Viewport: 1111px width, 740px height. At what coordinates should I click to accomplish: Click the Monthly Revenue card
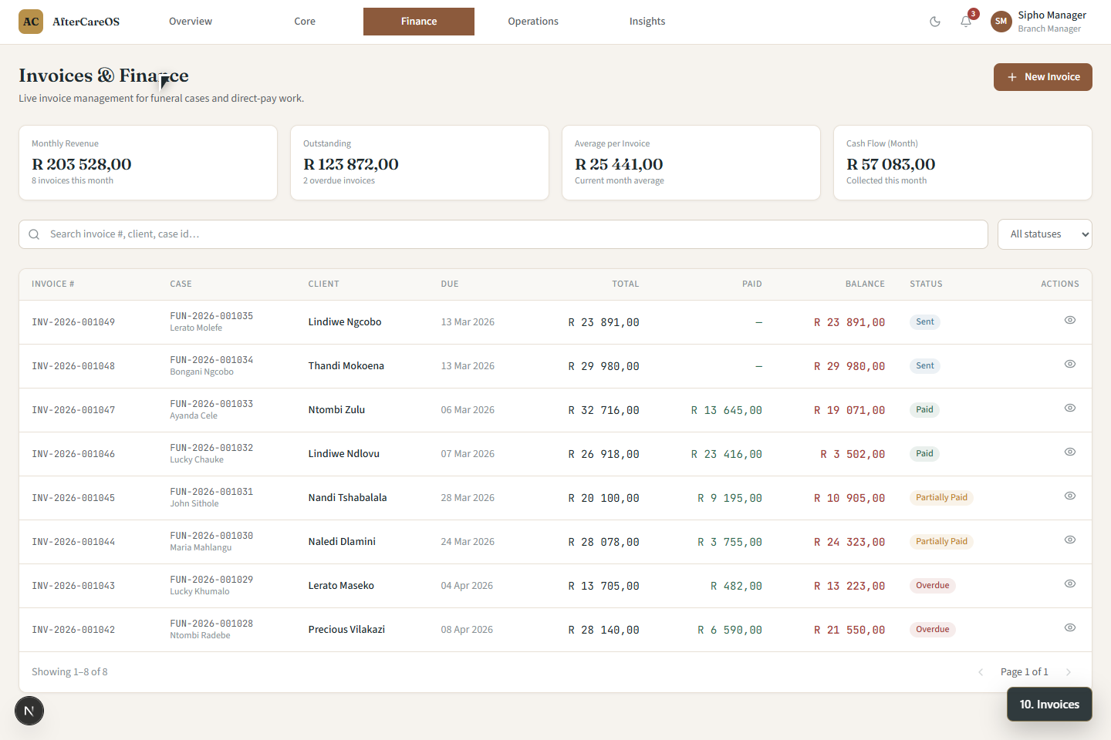[148, 163]
